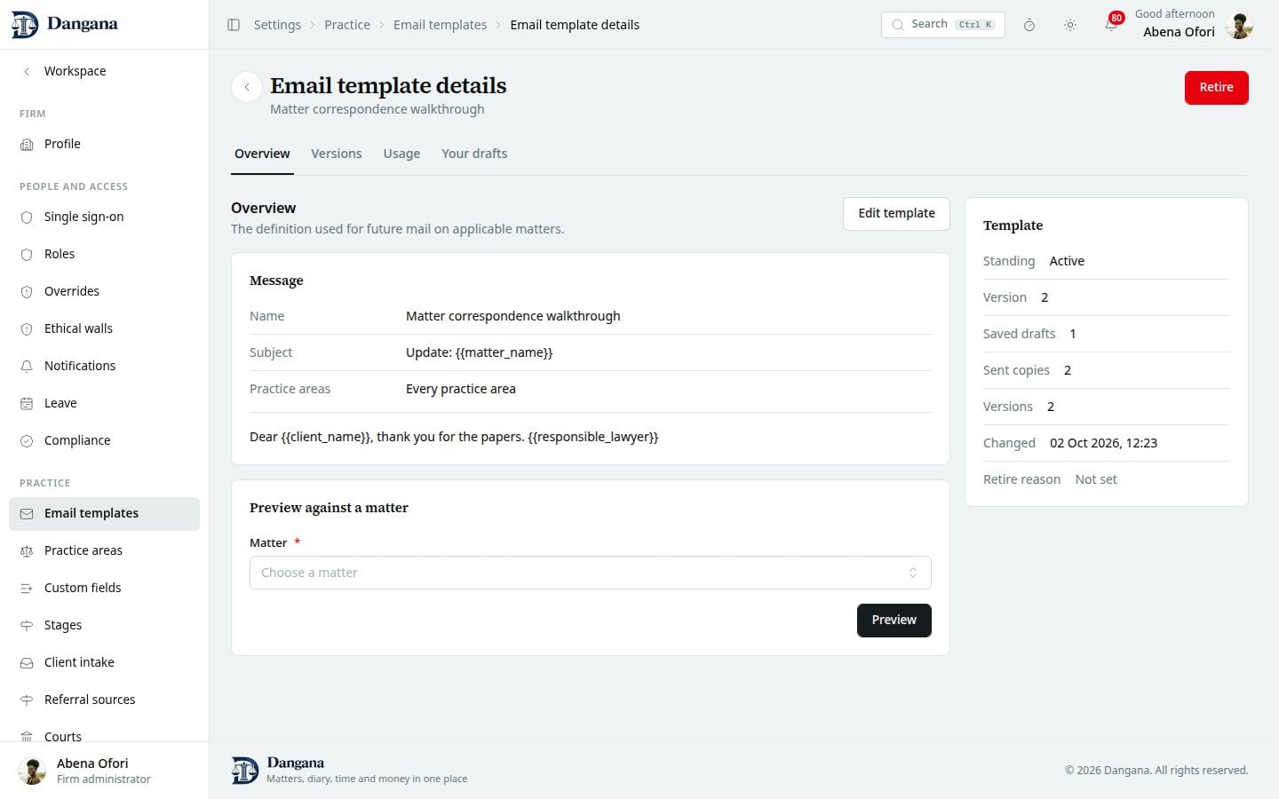Open Single sign-on settings

tap(104, 217)
